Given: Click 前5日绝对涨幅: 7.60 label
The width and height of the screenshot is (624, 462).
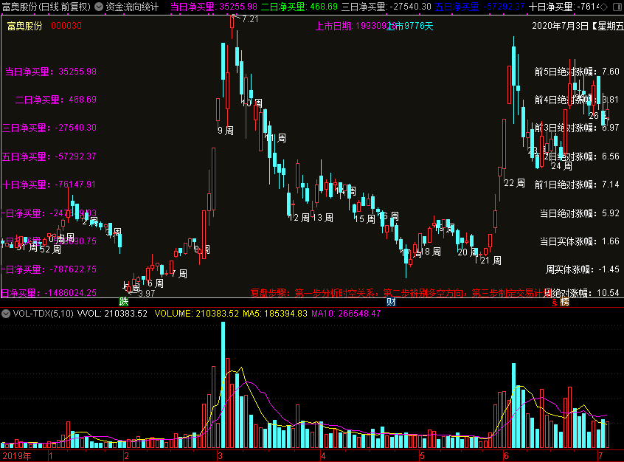Looking at the screenshot, I should pyautogui.click(x=577, y=72).
